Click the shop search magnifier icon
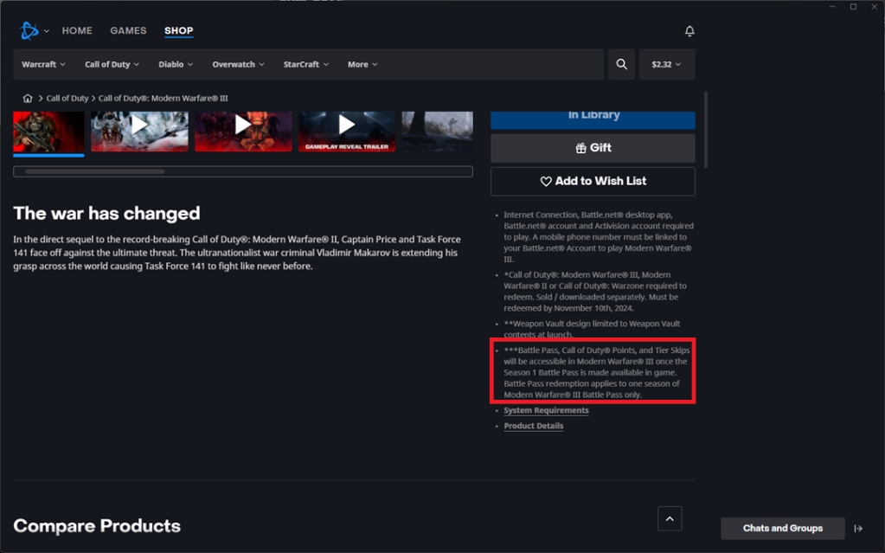This screenshot has height=553, width=885. tap(621, 64)
